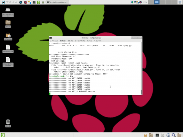Screen dimensions: 183x137
Task: Click the user icon at top-right corner
Action: (x=180, y=2)
